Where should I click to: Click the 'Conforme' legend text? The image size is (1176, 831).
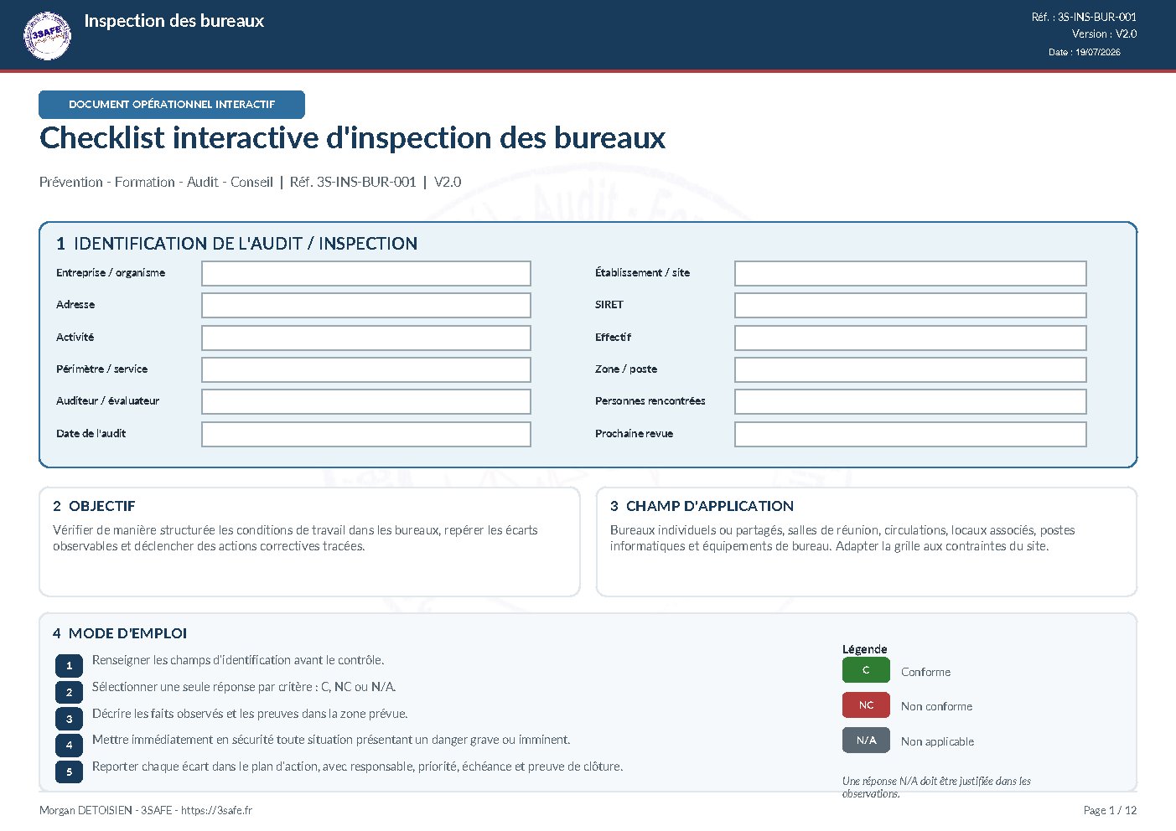925,672
